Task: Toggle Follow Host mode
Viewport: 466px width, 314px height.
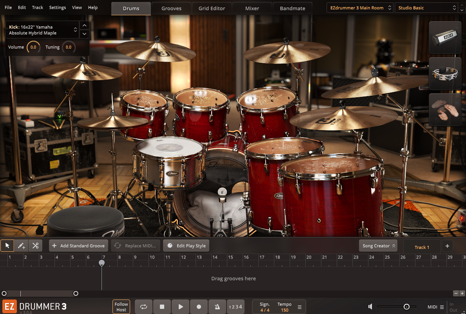Action: tap(121, 307)
